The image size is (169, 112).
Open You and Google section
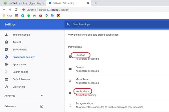coord(21,35)
